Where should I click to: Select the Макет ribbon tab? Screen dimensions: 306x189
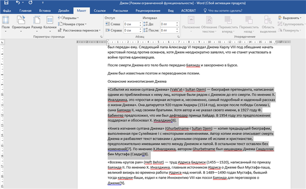tap(82, 11)
